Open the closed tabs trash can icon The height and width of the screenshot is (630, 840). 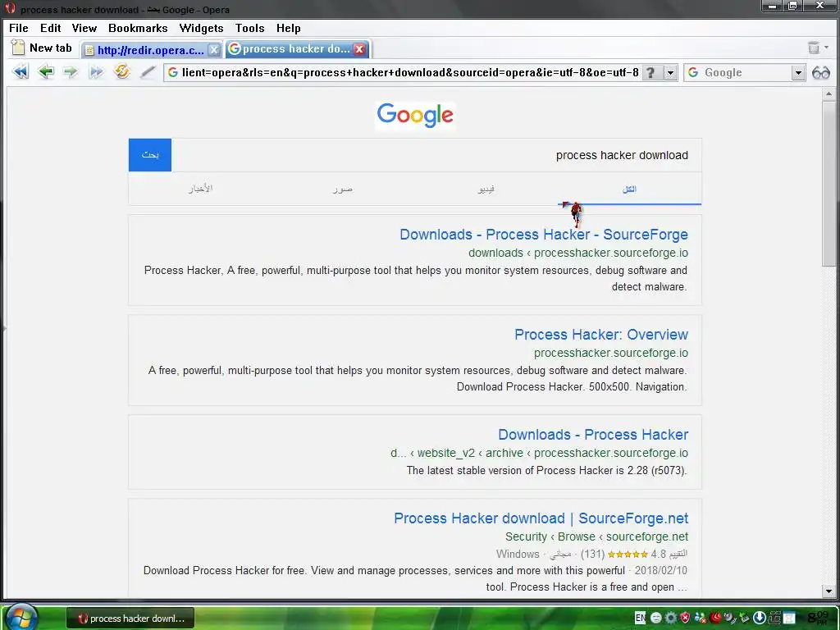coord(814,48)
